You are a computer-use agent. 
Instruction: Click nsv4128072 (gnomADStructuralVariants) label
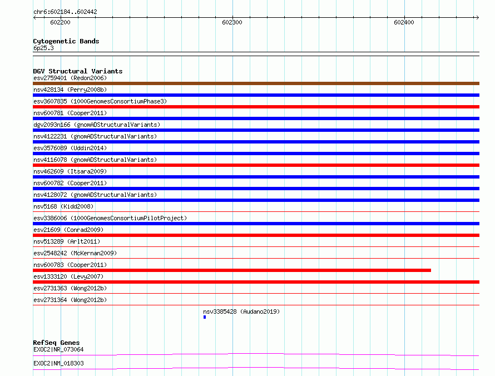[x=95, y=195]
